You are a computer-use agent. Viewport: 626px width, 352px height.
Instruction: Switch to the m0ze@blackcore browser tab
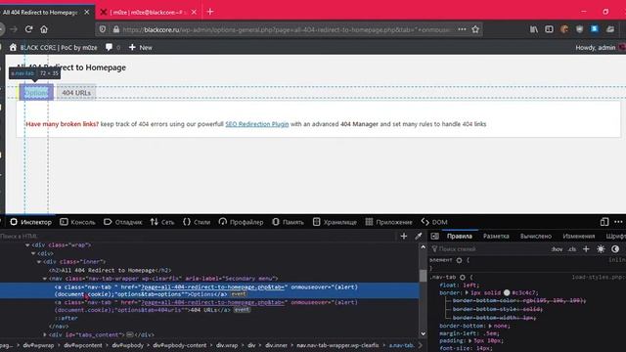148,13
